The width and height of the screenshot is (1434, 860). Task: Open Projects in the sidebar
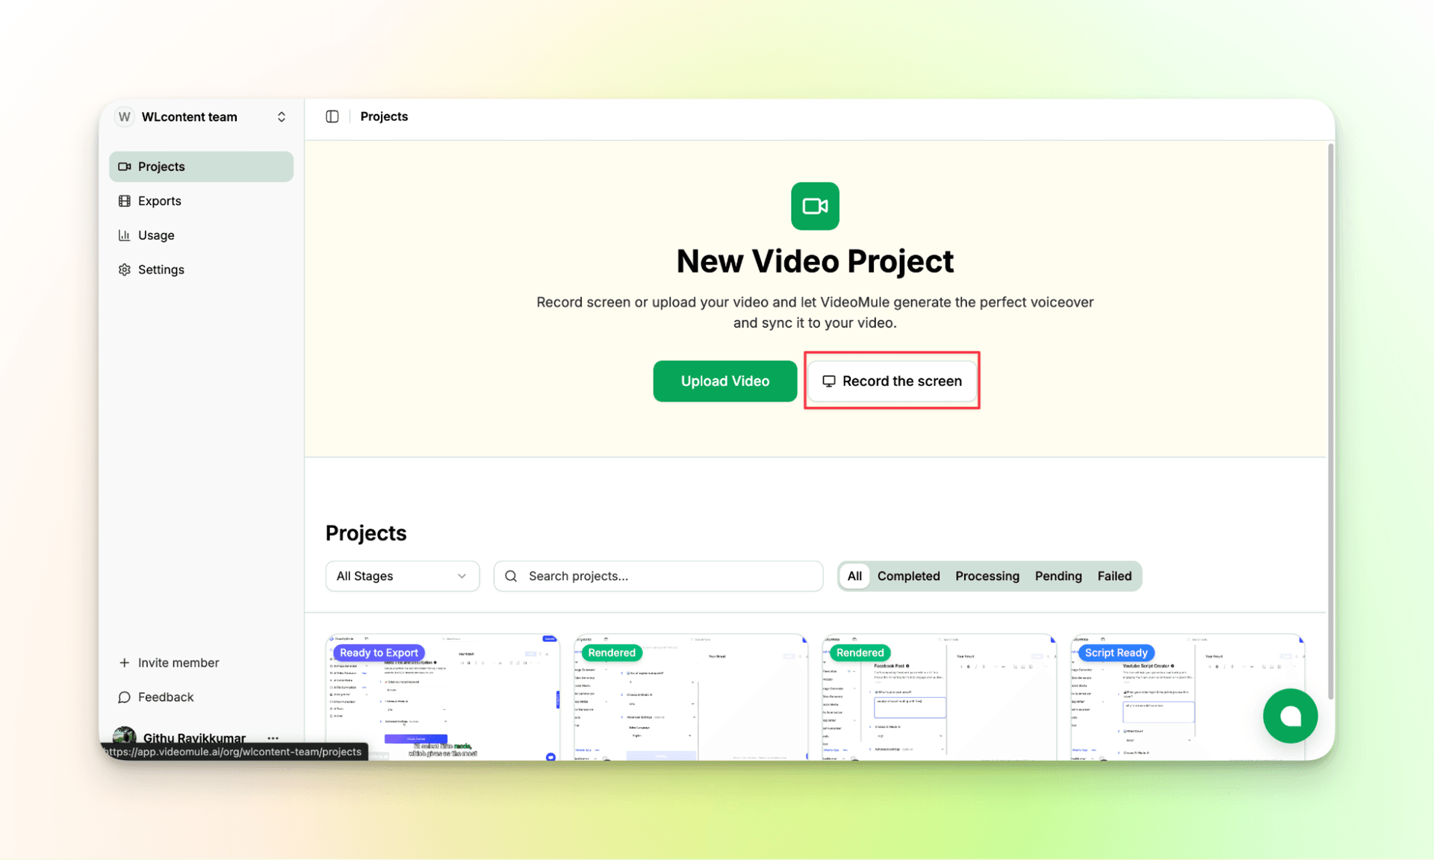201,166
